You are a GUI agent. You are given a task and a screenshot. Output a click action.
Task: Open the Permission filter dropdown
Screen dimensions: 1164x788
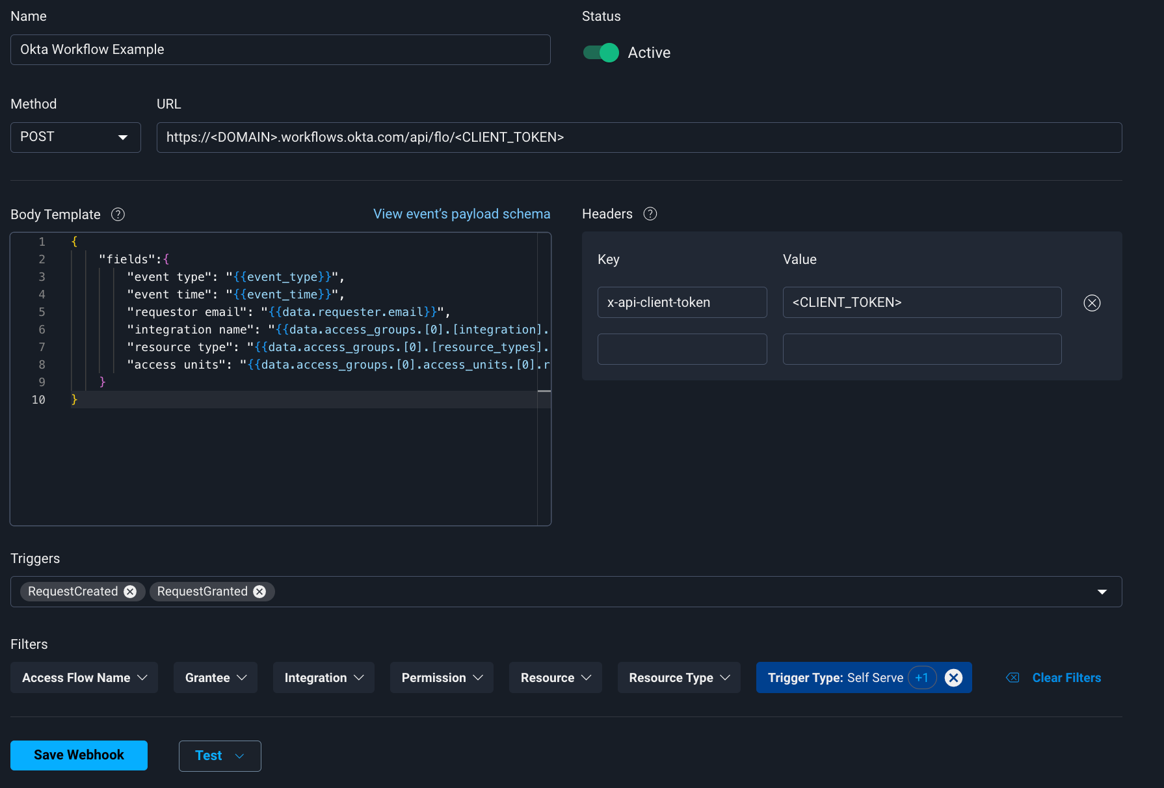pyautogui.click(x=442, y=677)
